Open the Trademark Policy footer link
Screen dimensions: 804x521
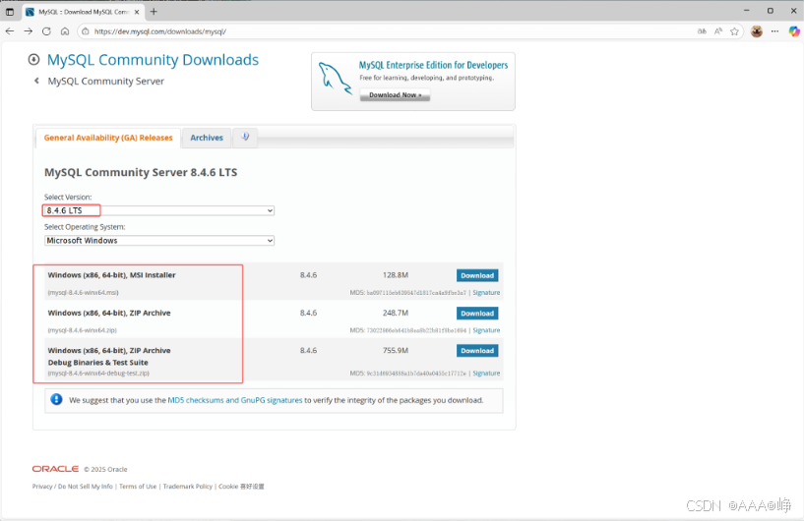point(187,487)
